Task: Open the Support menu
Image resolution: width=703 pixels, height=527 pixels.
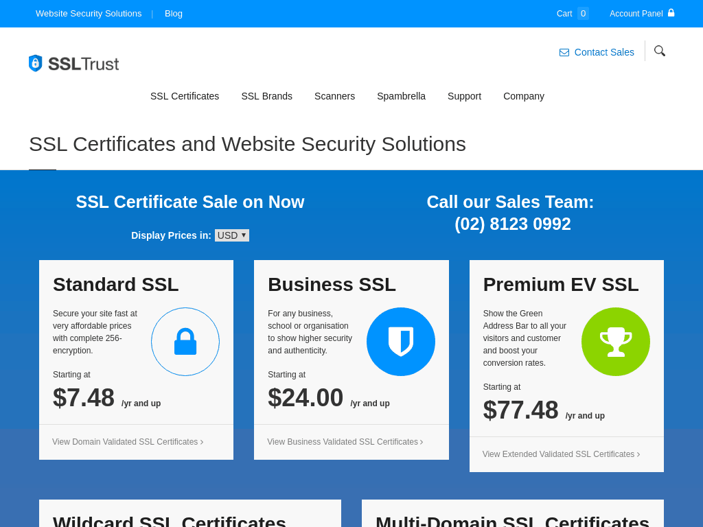Action: point(464,96)
